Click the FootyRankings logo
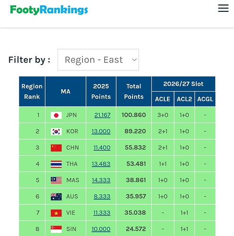 (x=49, y=10)
